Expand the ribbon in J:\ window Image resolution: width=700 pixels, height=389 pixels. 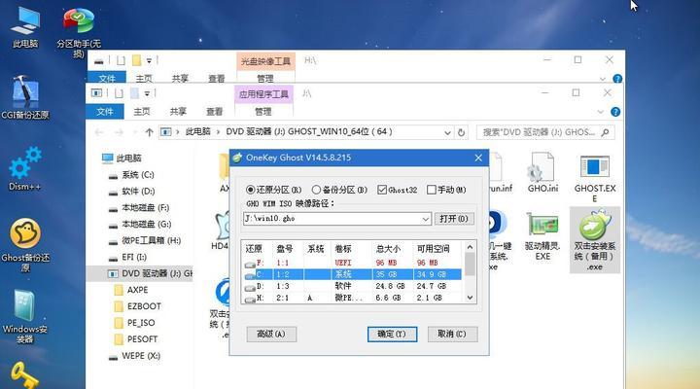601,112
